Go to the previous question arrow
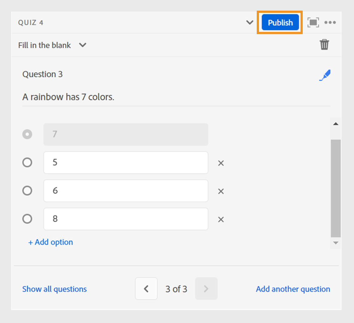The height and width of the screenshot is (323, 354). [146, 289]
